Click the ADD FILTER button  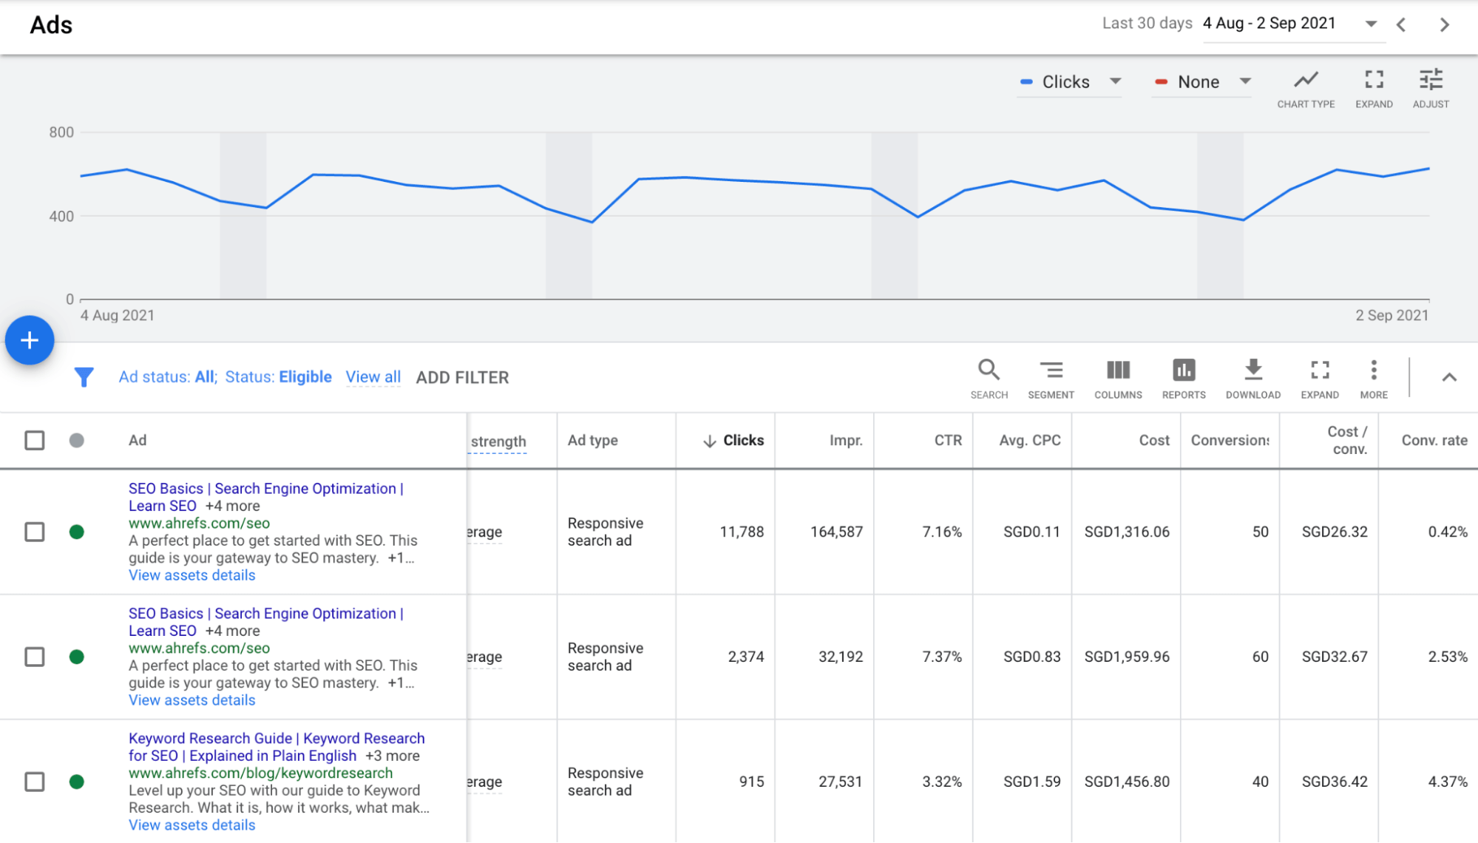pos(462,378)
